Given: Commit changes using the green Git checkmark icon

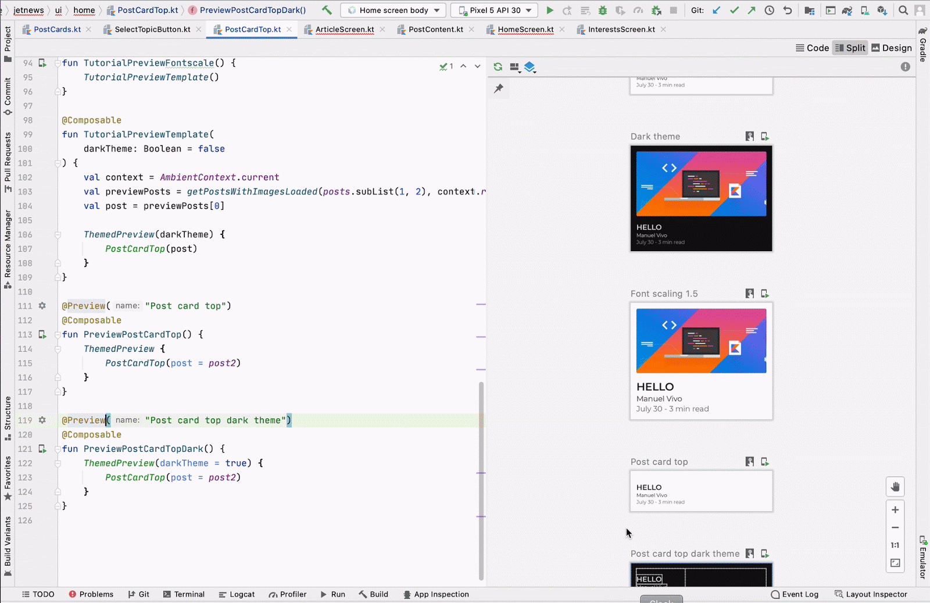Looking at the screenshot, I should [734, 10].
